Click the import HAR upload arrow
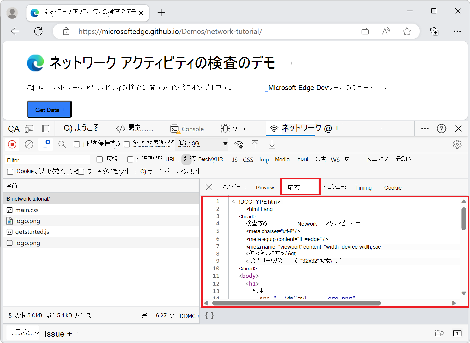The width and height of the screenshot is (470, 343). [x=255, y=144]
